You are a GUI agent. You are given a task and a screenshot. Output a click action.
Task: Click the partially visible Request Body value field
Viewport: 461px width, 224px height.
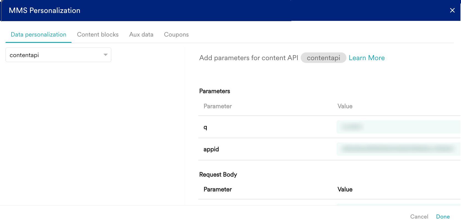pos(398,204)
